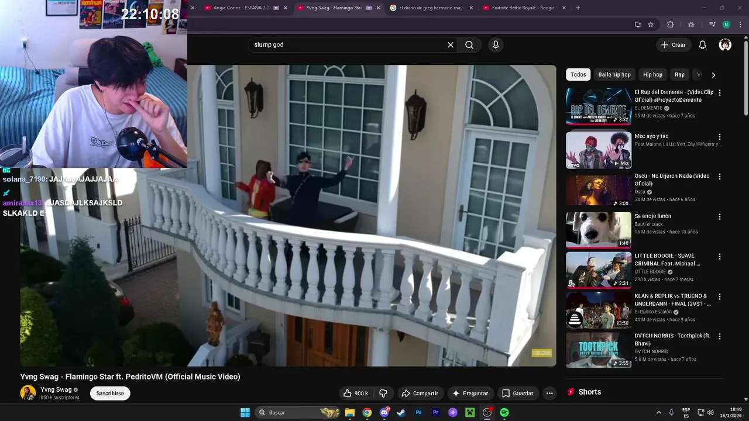749x421 pixels.
Task: Open Crear create dropdown
Action: pyautogui.click(x=673, y=45)
